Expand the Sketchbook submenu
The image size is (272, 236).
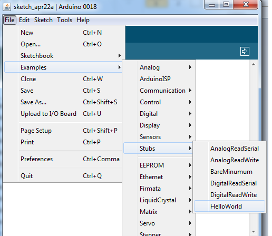pyautogui.click(x=63, y=56)
